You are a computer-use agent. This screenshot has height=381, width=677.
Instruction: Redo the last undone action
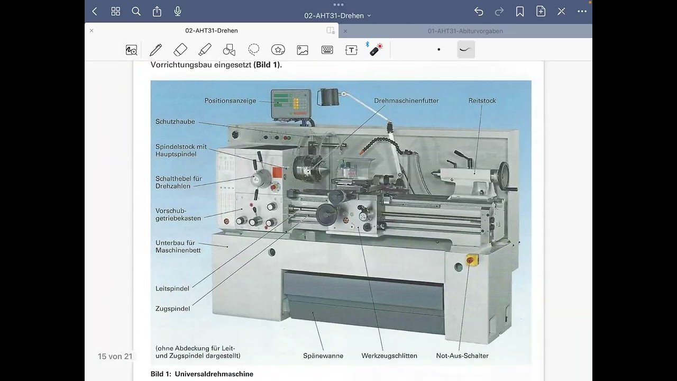point(499,12)
